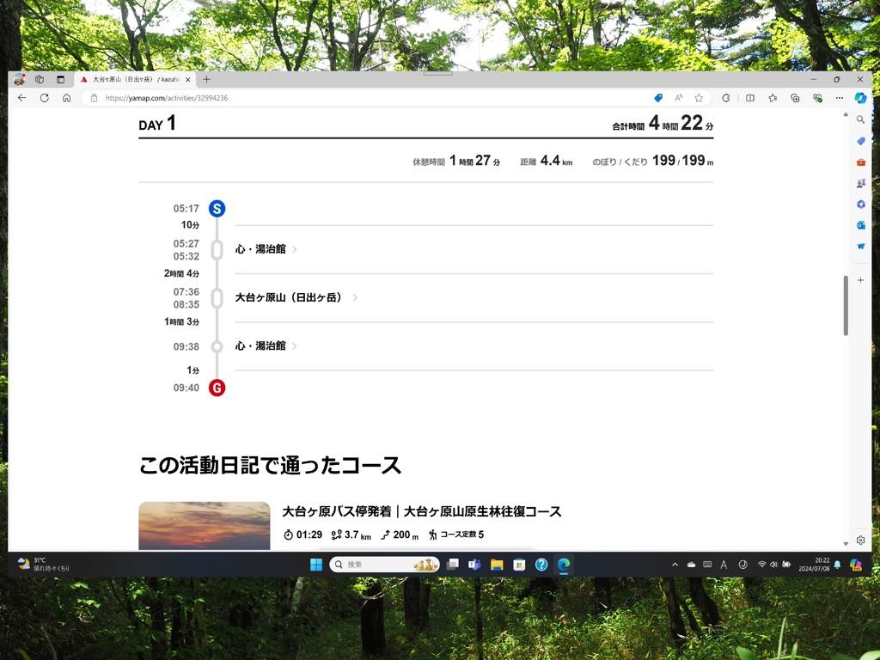
Task: Show hidden system tray icons chevron
Action: pyautogui.click(x=675, y=565)
